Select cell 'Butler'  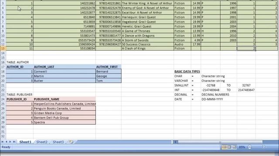[x=65, y=81]
